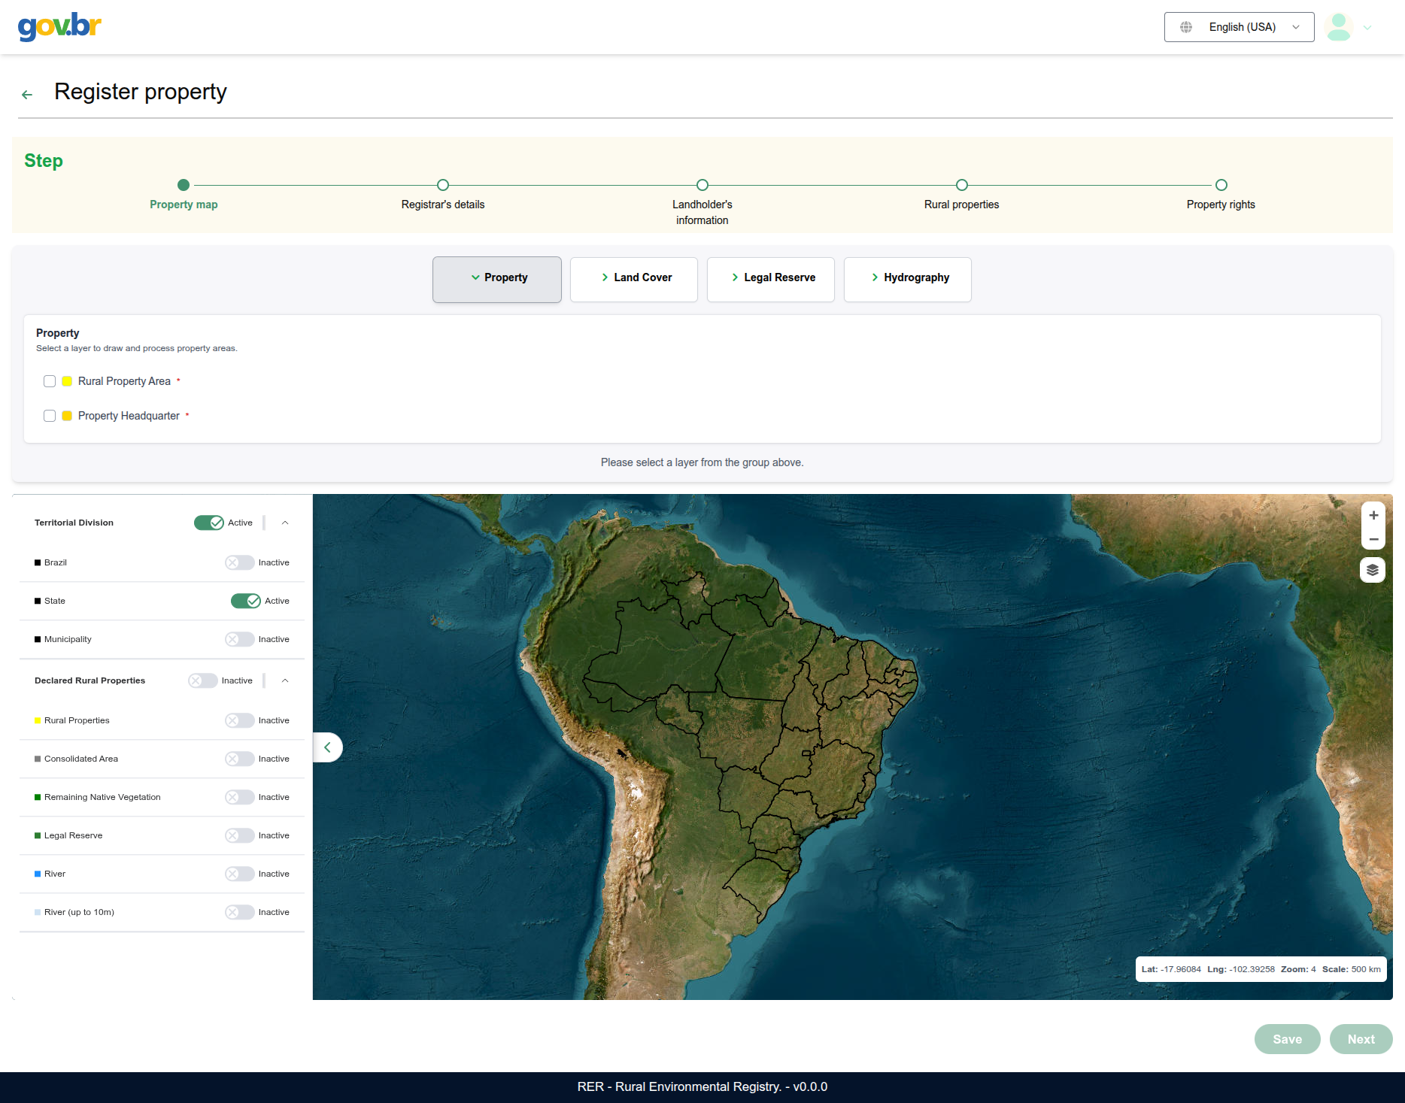Select the Landholder's information step

tap(702, 185)
